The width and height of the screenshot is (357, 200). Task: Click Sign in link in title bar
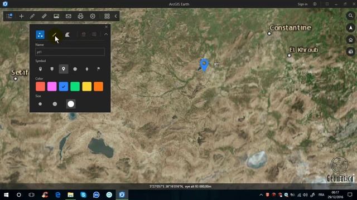(x=302, y=4)
